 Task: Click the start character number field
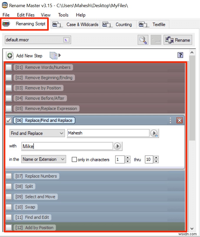tap(120, 159)
